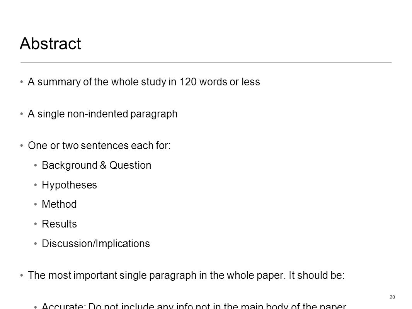Click the bullet marker before Hypotheses
The image size is (412, 309).
coord(36,185)
